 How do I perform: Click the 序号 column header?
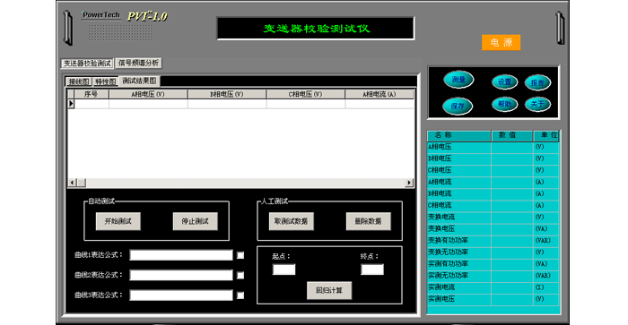point(92,94)
